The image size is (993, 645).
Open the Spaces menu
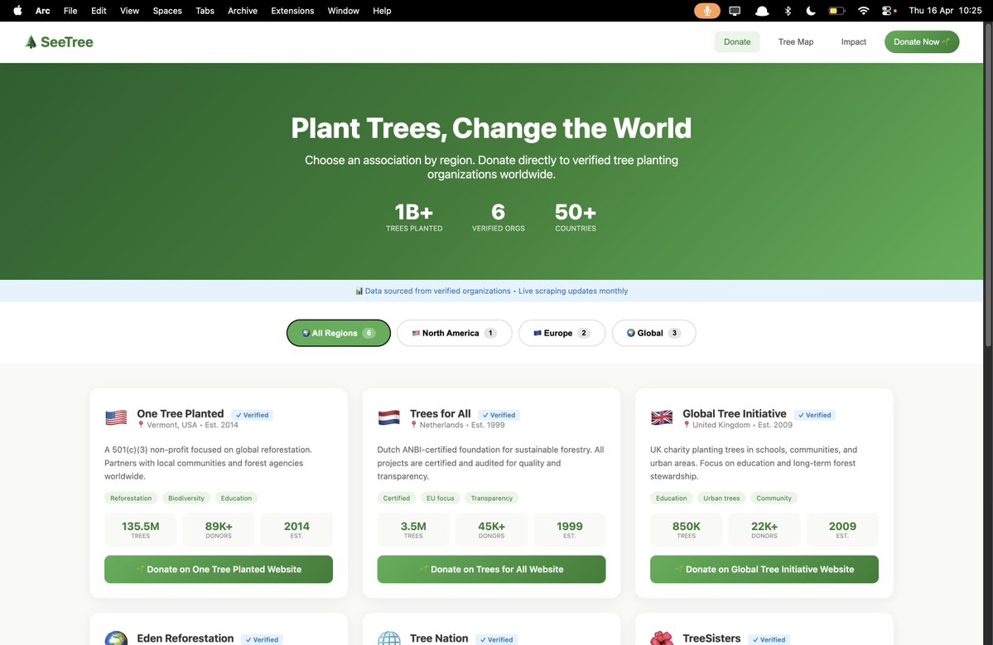tap(167, 11)
